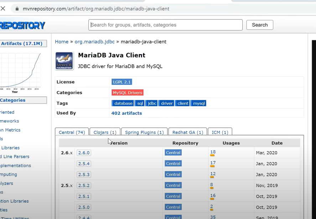Open 12 usages for version 2.5.3

tap(213, 174)
